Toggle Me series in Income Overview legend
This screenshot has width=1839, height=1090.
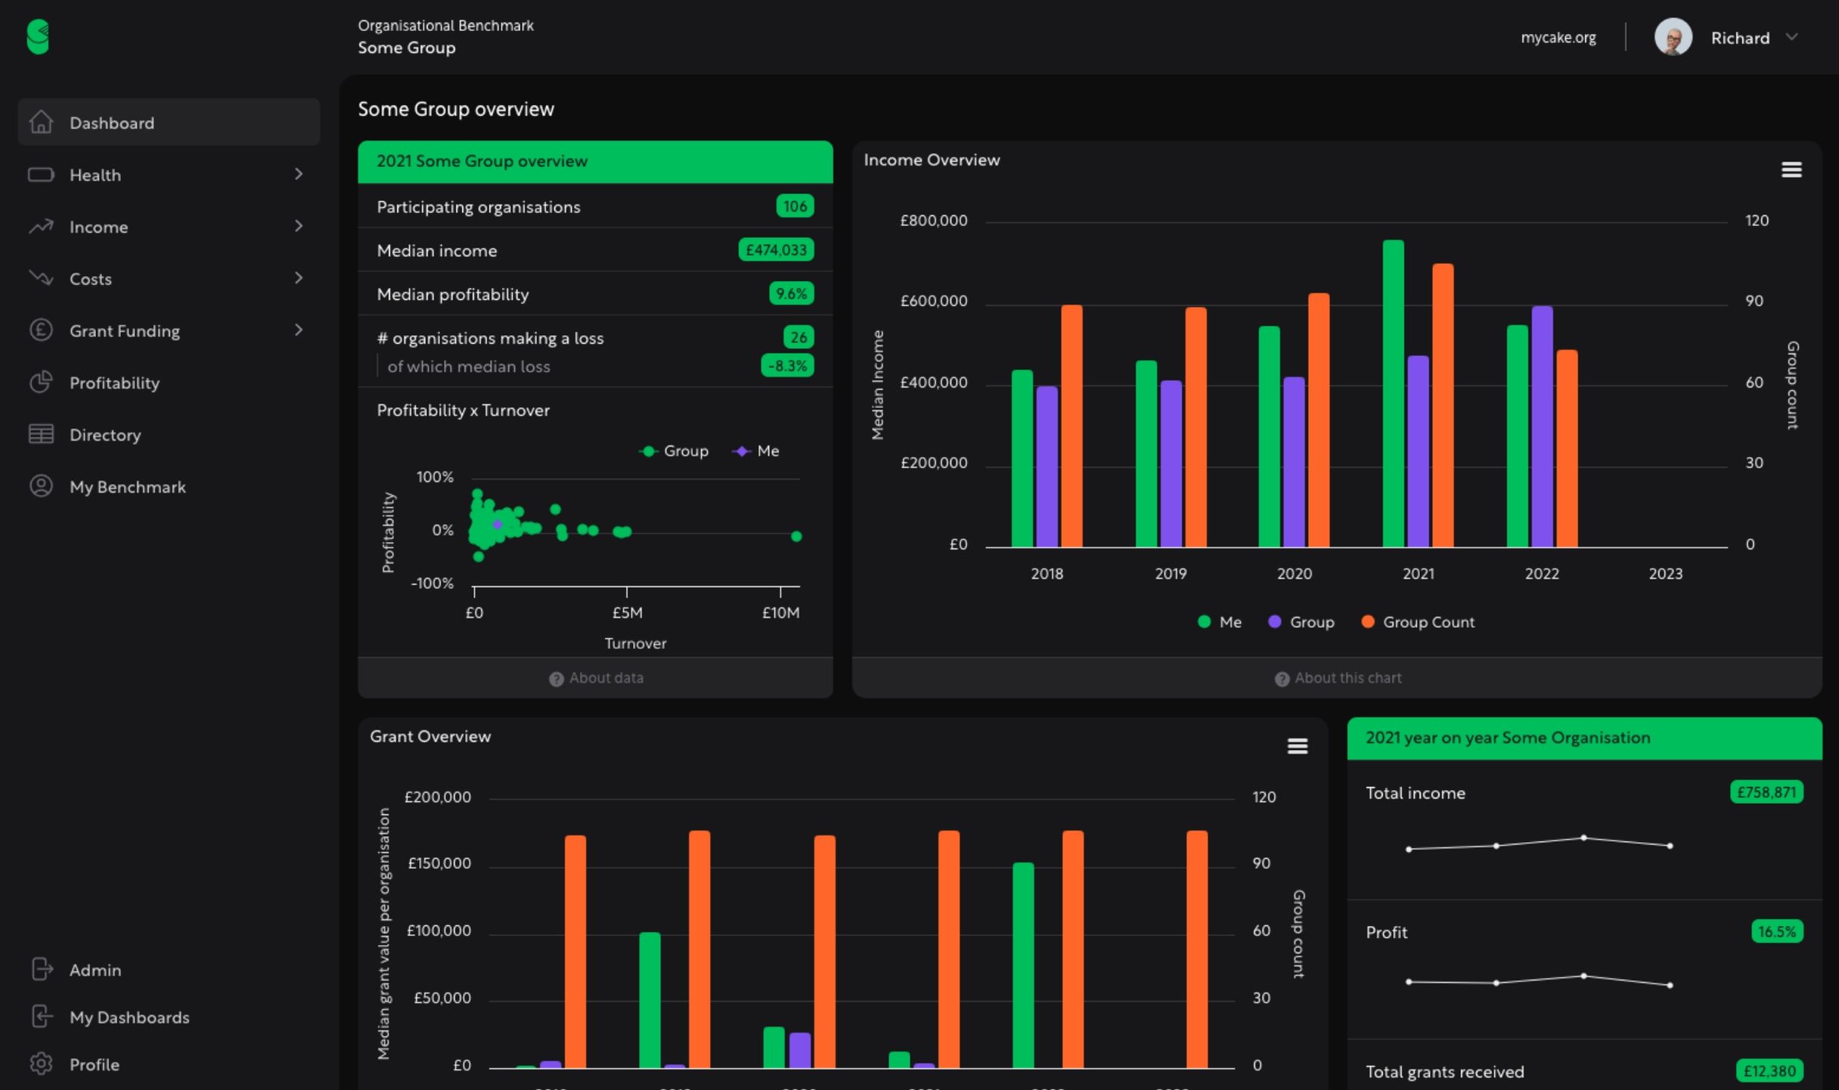pos(1220,622)
